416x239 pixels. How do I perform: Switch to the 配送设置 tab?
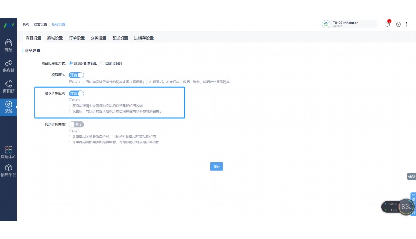coord(120,38)
